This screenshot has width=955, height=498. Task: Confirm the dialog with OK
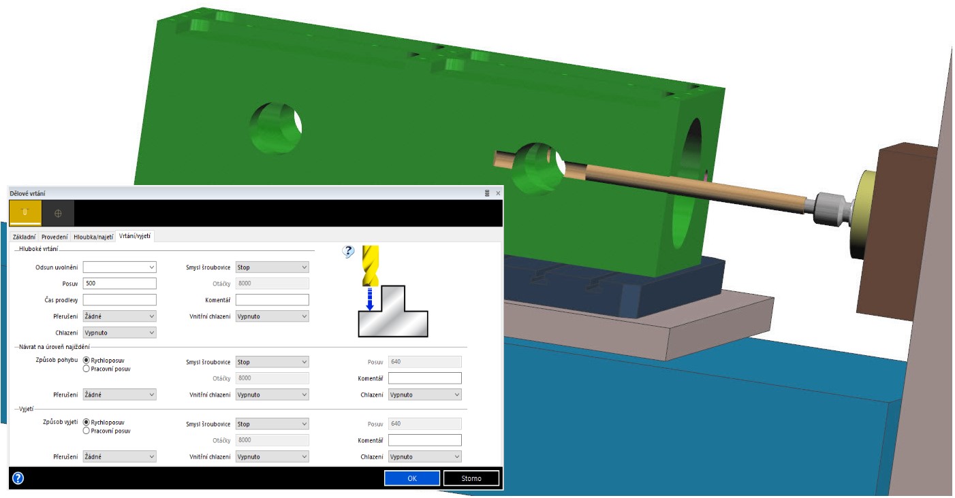pos(412,478)
